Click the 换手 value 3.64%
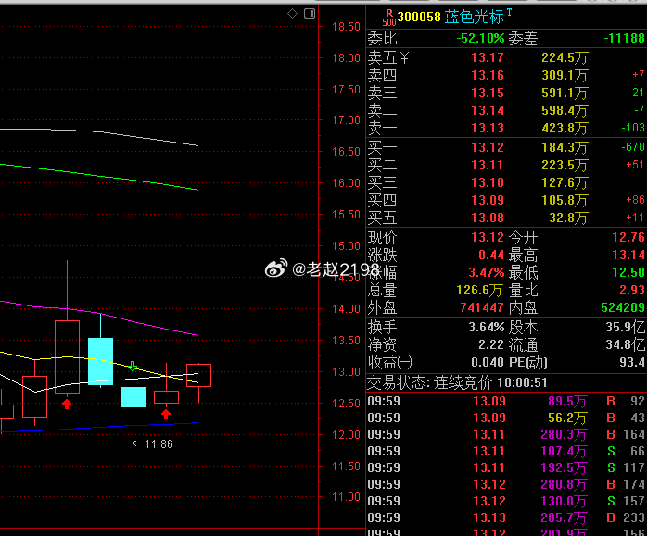 (x=487, y=328)
